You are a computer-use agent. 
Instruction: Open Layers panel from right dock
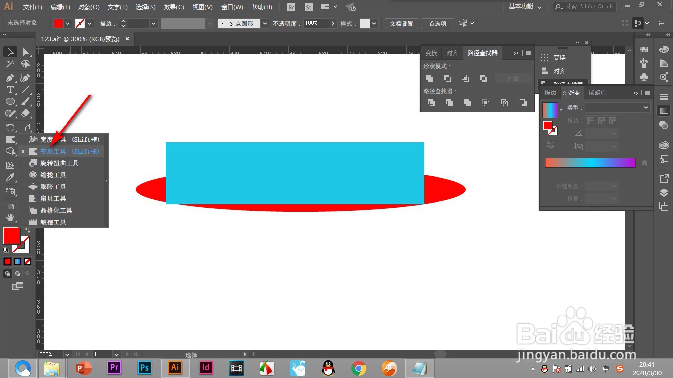click(x=664, y=192)
